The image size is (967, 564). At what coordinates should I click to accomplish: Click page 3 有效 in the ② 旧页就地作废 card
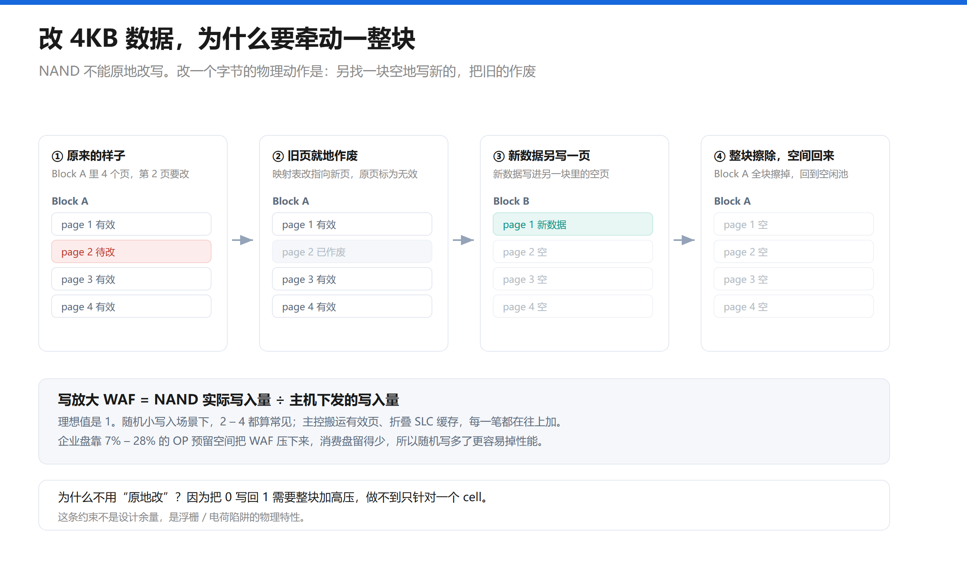352,279
